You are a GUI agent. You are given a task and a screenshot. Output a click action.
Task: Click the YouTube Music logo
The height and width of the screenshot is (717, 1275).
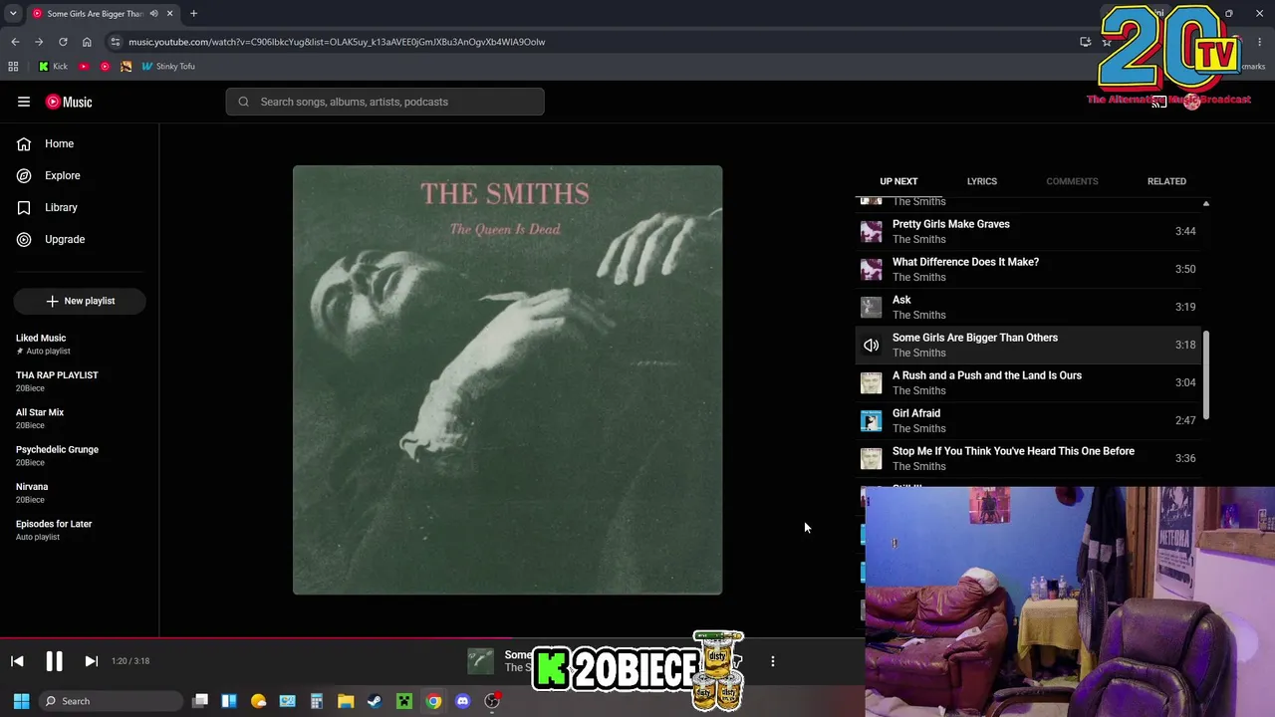click(69, 102)
